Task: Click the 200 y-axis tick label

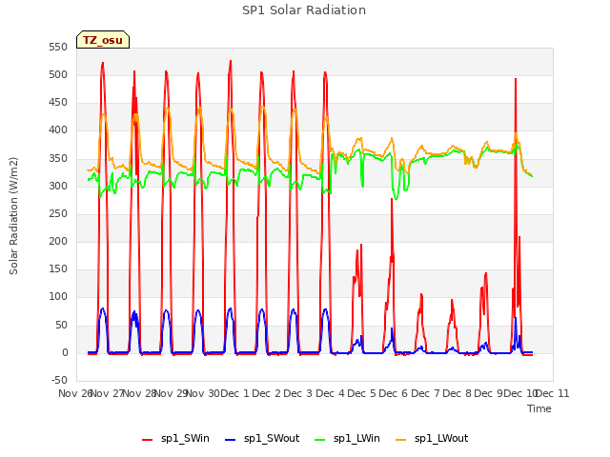Action: coord(58,241)
